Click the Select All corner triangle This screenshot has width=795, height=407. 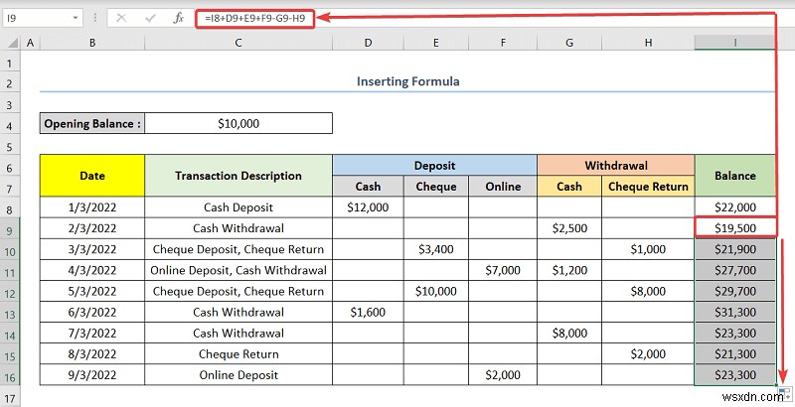pos(13,43)
